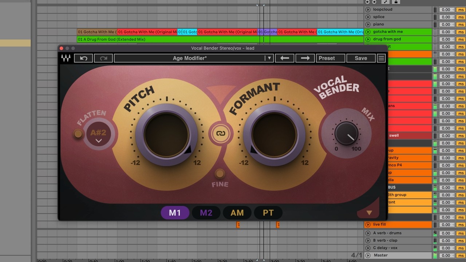The image size is (466, 262).
Task: Click the Formant knob
Action: coord(274,135)
